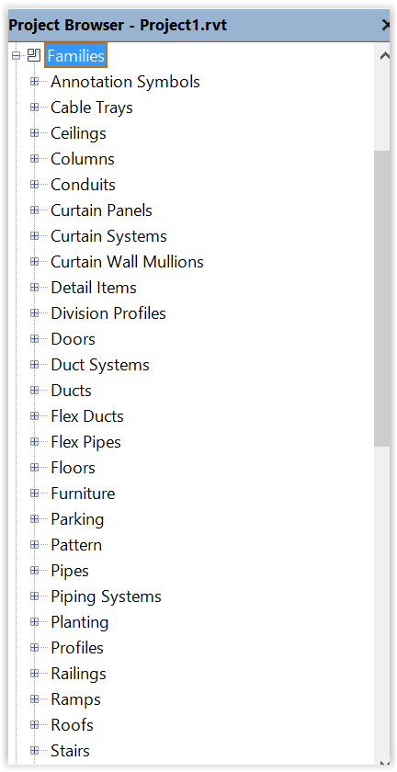The image size is (397, 772).
Task: Expand the Curtain Wall Mullions node
Action: tap(34, 261)
